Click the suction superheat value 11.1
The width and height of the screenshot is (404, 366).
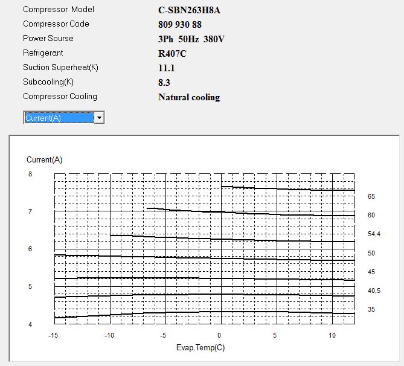pos(167,68)
